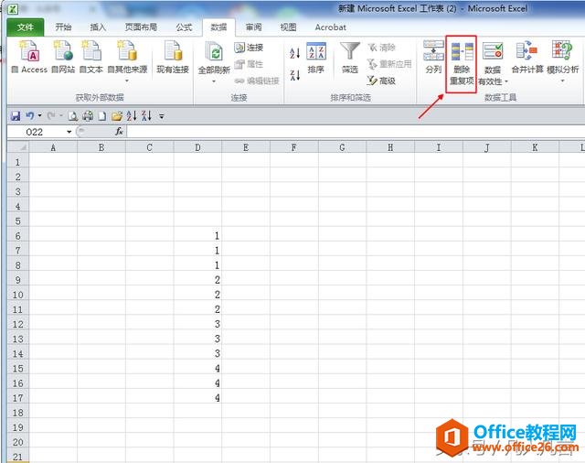The width and height of the screenshot is (585, 463).
Task: Switch to Page Layout (页面布局) tab
Action: click(x=141, y=27)
